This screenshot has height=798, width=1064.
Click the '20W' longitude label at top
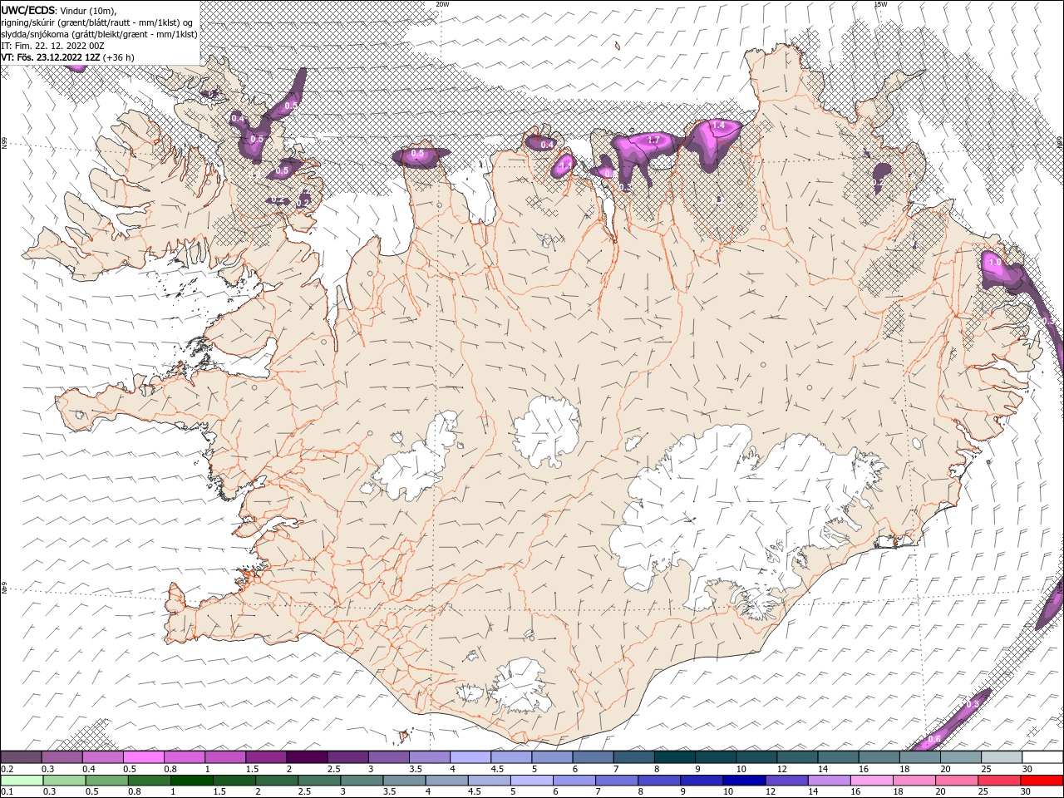coord(442,3)
